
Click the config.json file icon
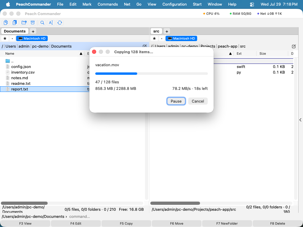[7, 67]
